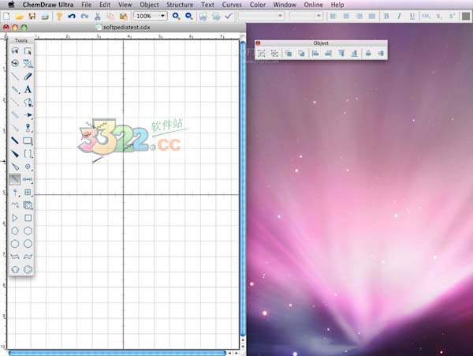Click the Paste clipboard icon
The height and width of the screenshot is (356, 473).
[x=123, y=16]
